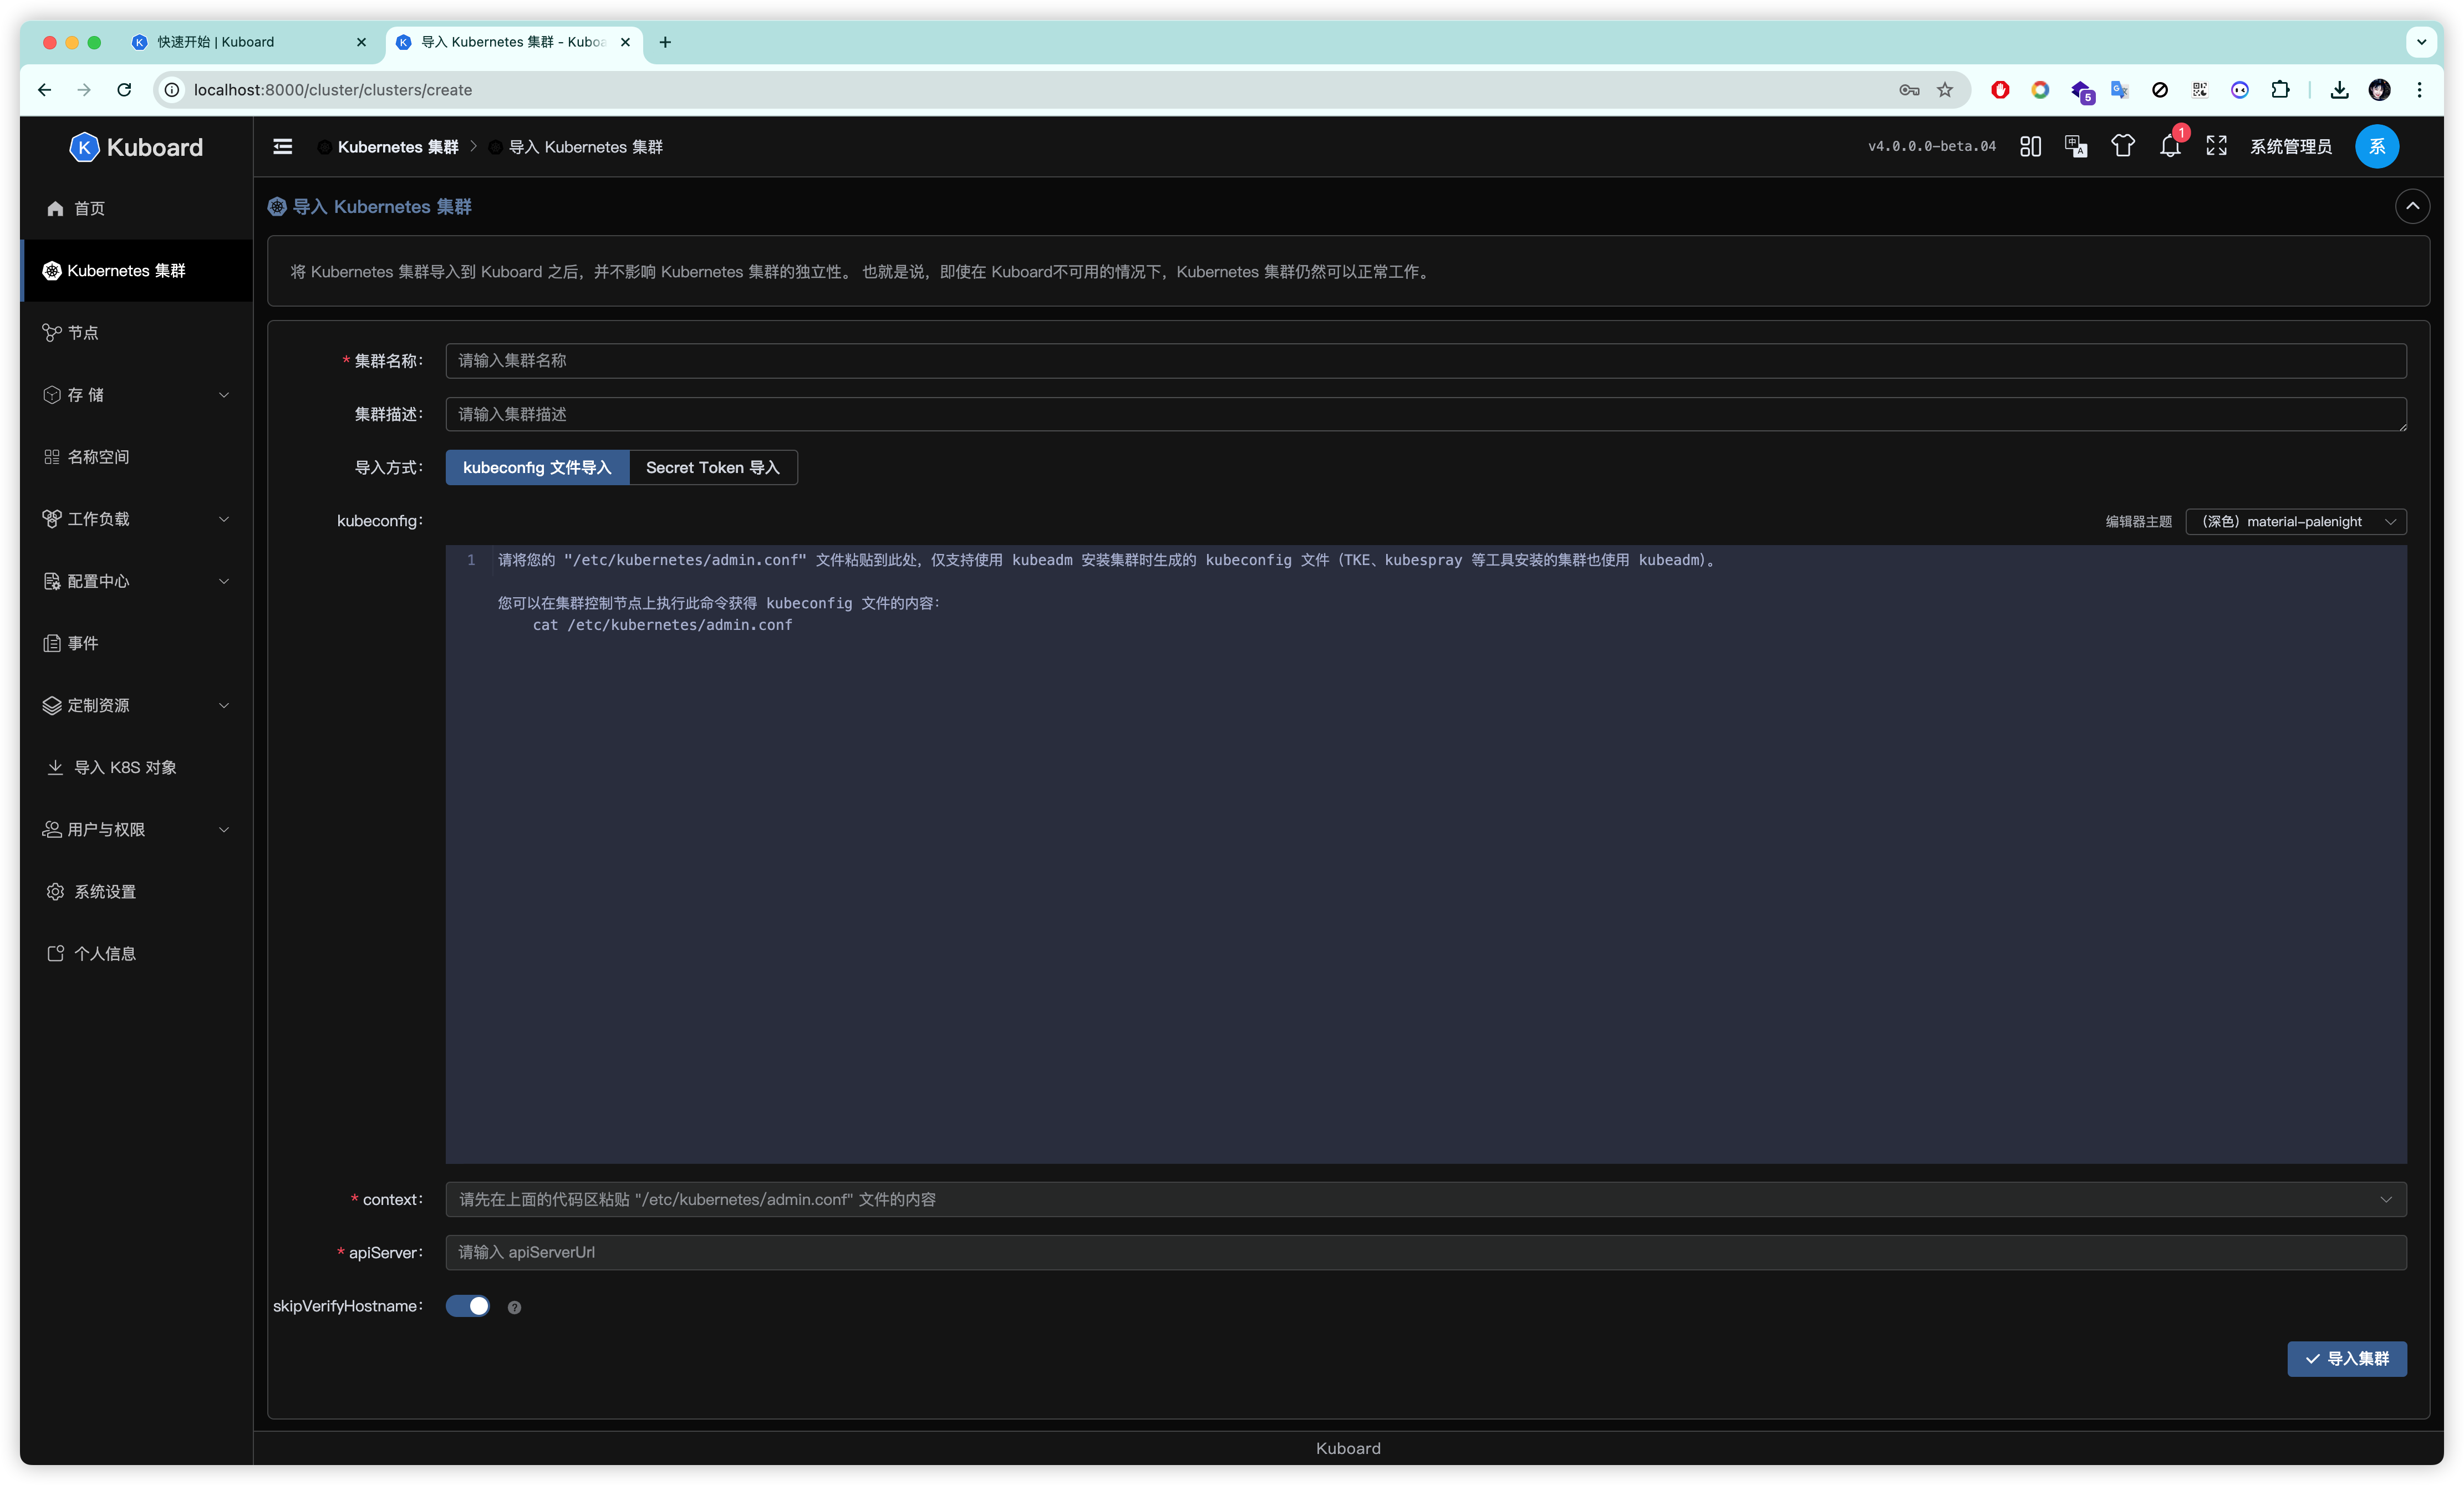Open the editor theme material-palenight dropdown
2464x1485 pixels.
tap(2295, 521)
